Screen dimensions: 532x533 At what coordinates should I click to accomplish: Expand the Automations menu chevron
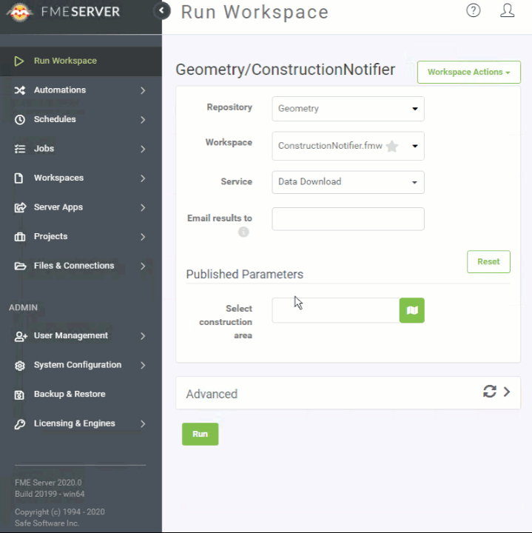click(143, 90)
